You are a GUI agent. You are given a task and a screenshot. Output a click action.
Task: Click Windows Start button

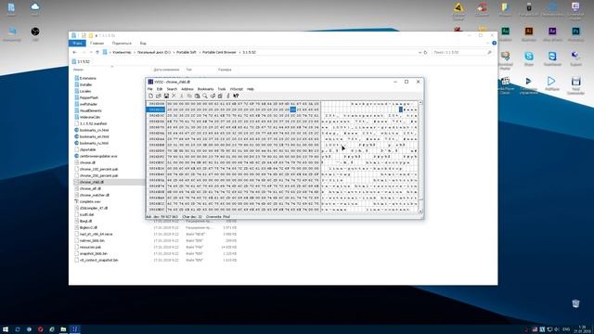tap(6, 329)
